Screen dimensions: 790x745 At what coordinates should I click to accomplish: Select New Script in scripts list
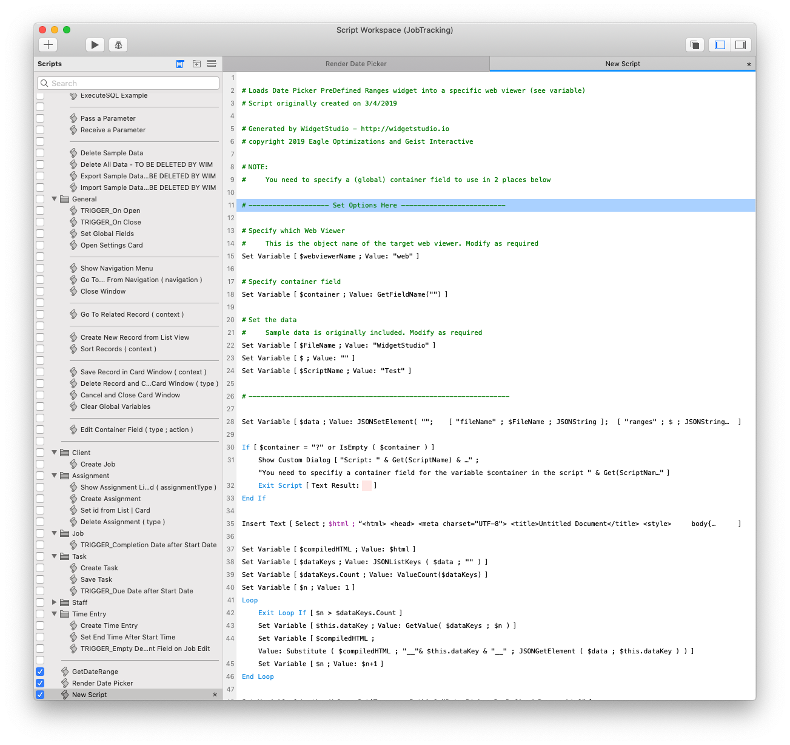[x=89, y=695]
